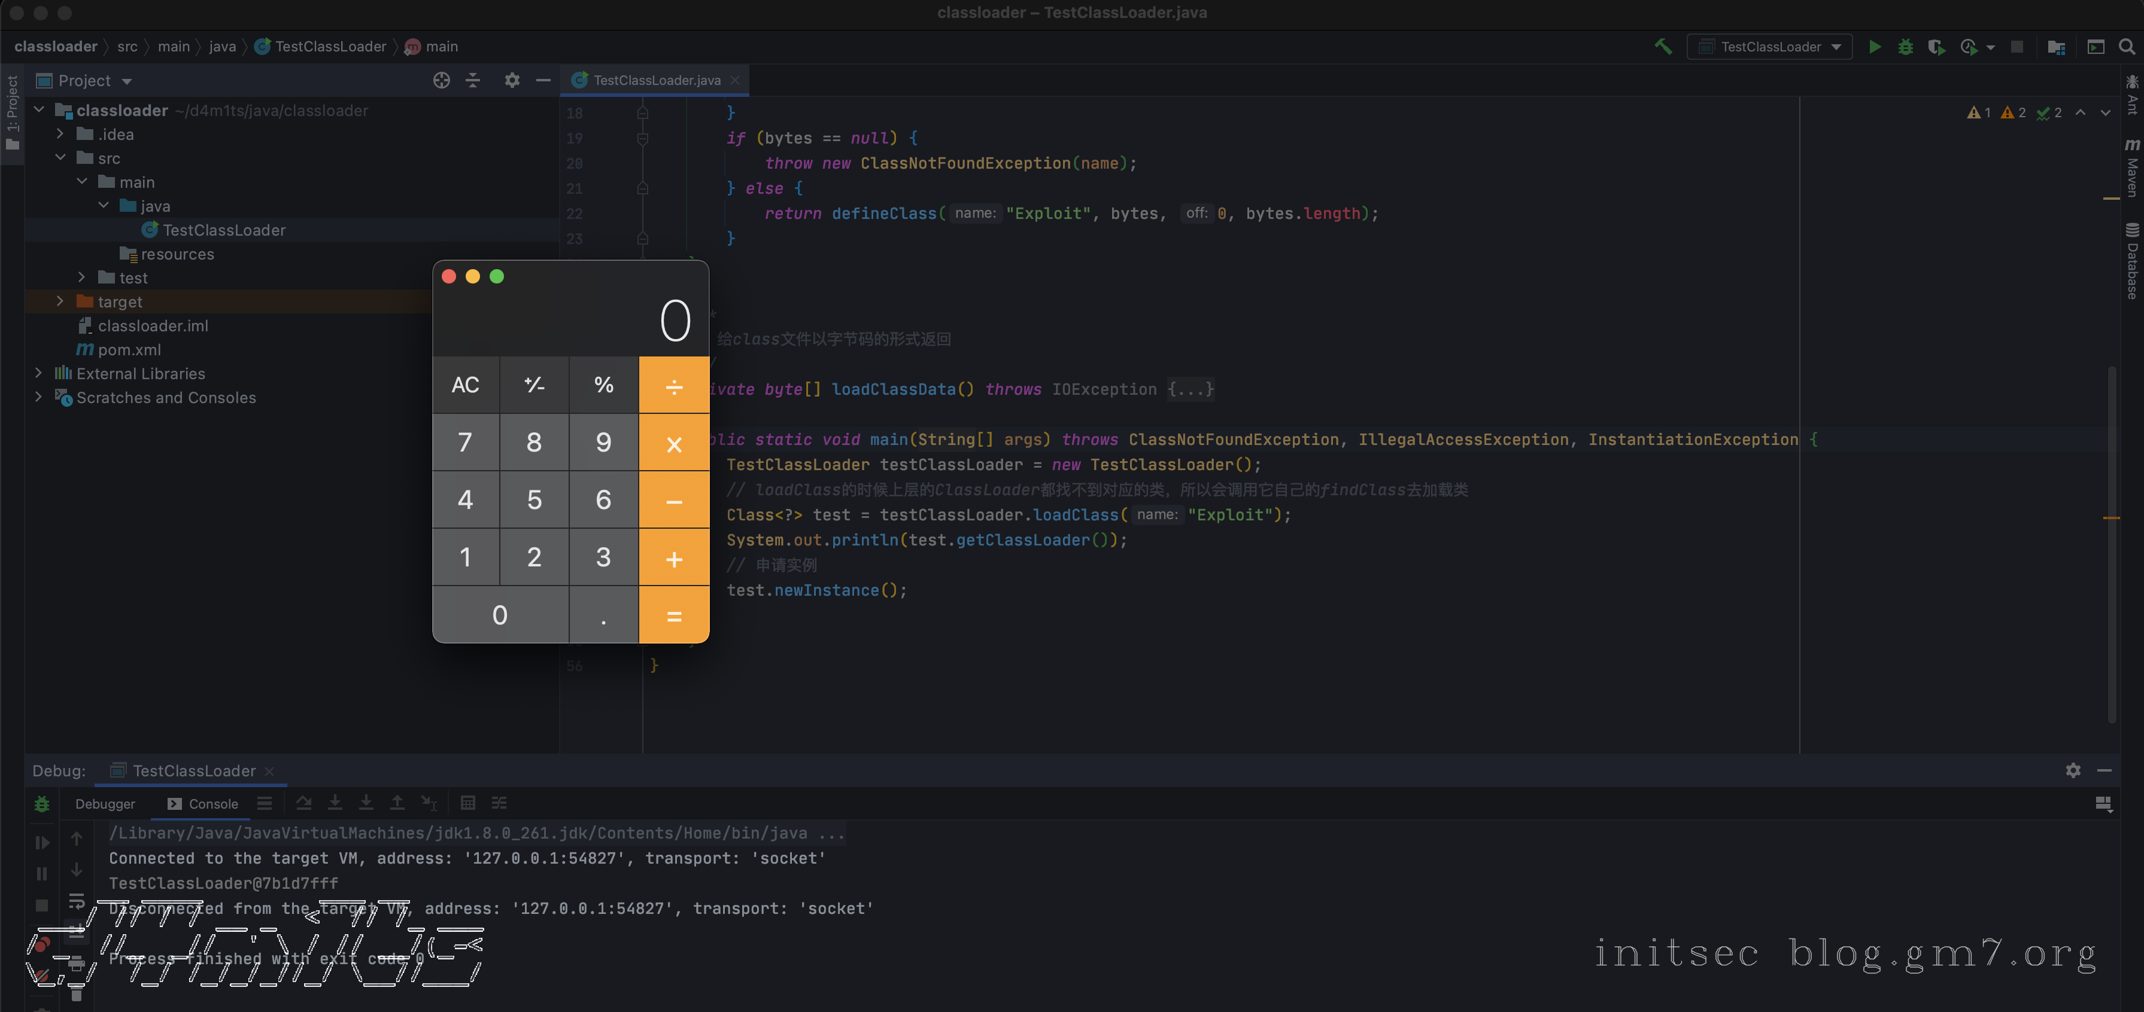This screenshot has height=1012, width=2144.
Task: Click the Search Everywhere magnifier icon
Action: point(2127,47)
